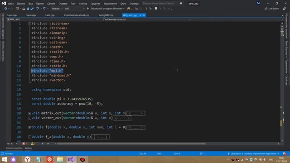Click the errors count indicator
Screen dimensions: 290x163
point(24,144)
